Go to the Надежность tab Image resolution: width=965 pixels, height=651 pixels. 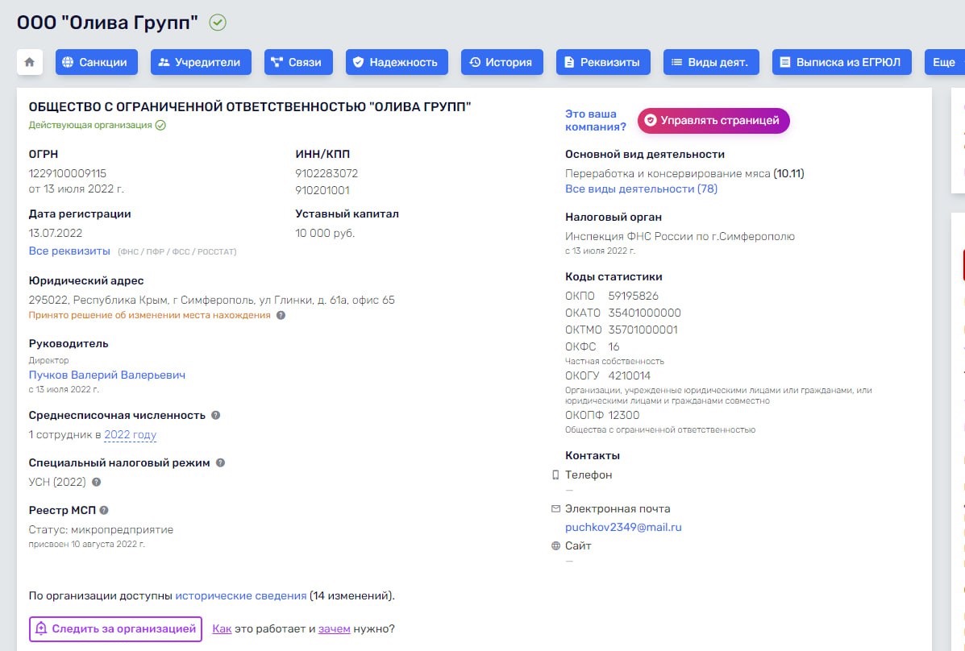397,62
